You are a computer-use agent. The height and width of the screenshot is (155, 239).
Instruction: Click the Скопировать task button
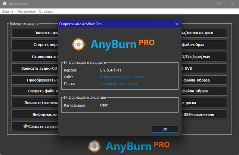pyautogui.click(x=35, y=57)
